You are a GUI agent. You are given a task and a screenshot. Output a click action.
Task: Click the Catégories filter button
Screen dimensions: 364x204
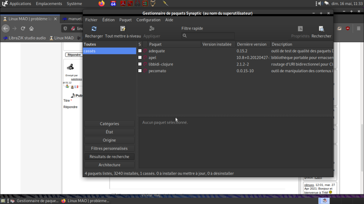tap(109, 124)
